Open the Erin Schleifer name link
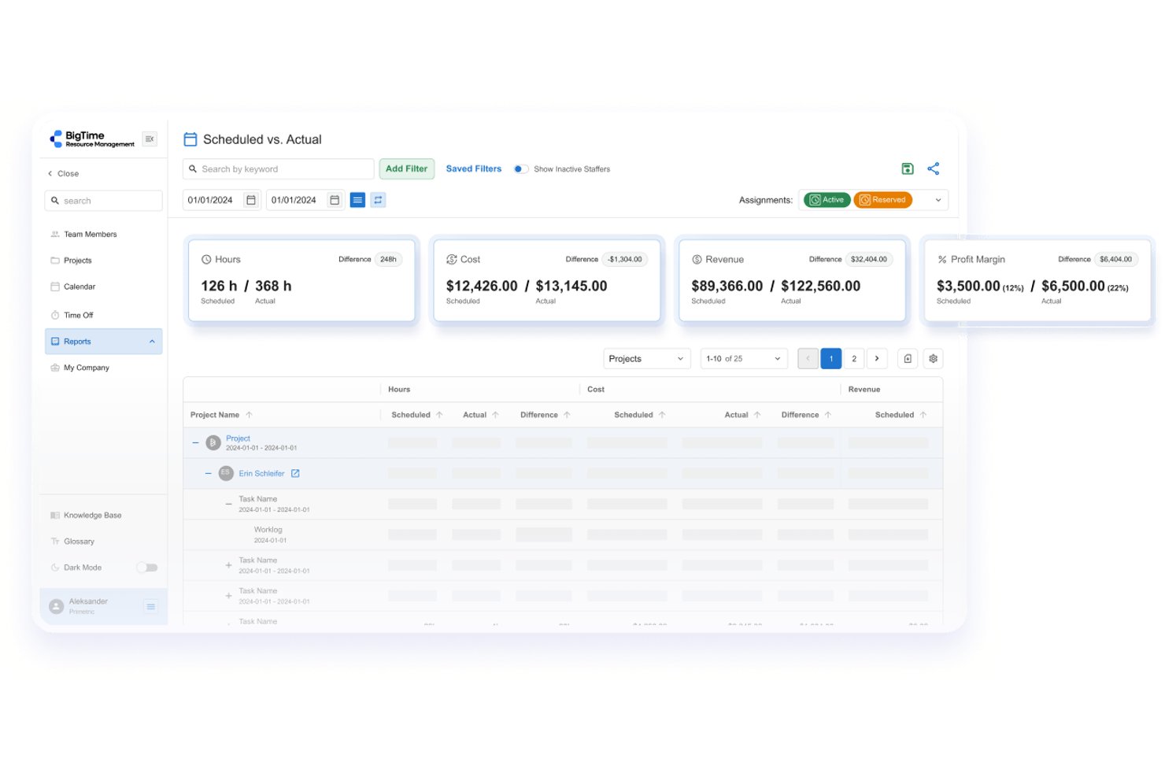This screenshot has height=777, width=1165. (262, 473)
